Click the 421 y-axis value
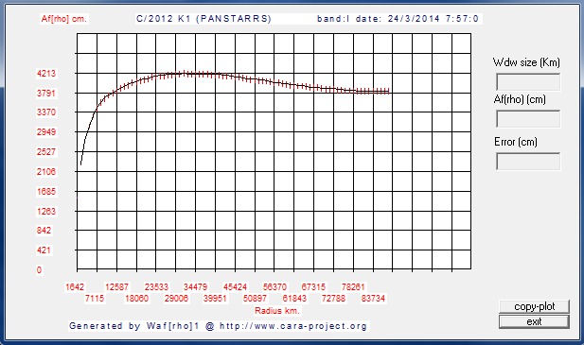Viewport: 584px width, 345px height. point(44,250)
